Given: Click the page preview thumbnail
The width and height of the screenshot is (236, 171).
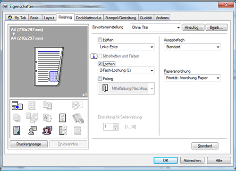Looking at the screenshot, I should [x=49, y=67].
